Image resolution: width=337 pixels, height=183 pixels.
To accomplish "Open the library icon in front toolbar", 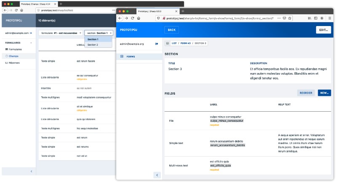I will click(x=310, y=18).
